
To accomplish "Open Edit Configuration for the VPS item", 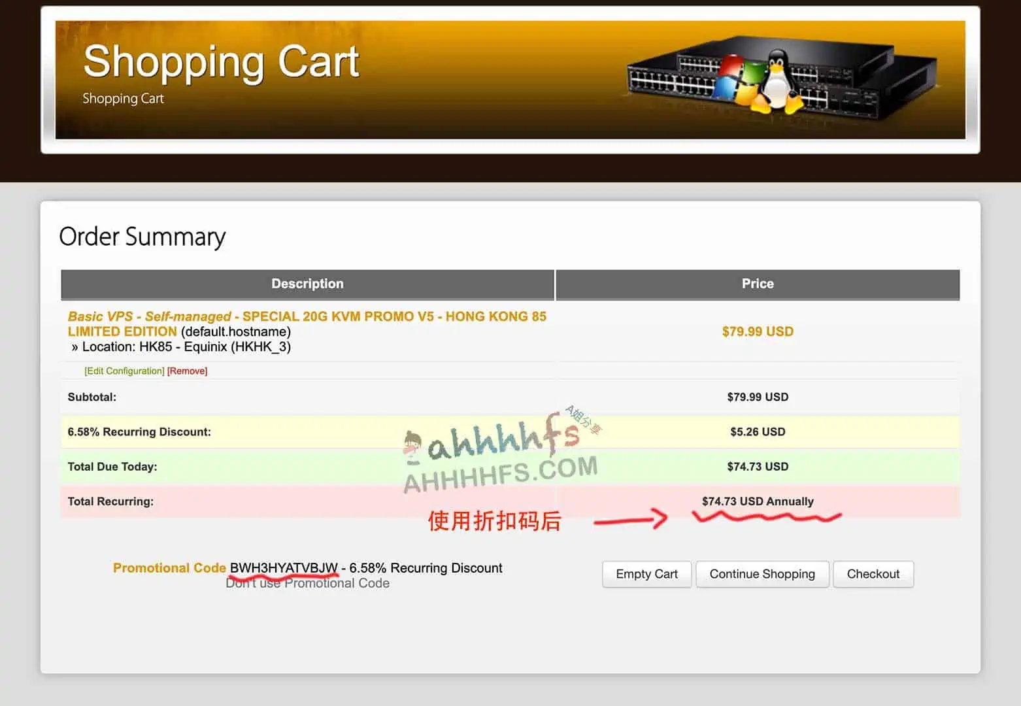I will coord(124,371).
